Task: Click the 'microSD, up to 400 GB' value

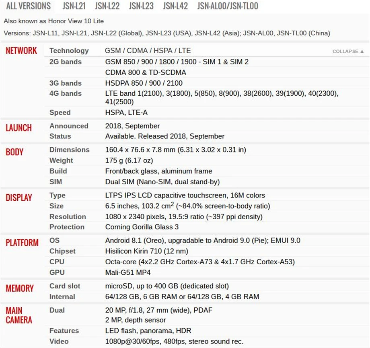Action: (167, 286)
